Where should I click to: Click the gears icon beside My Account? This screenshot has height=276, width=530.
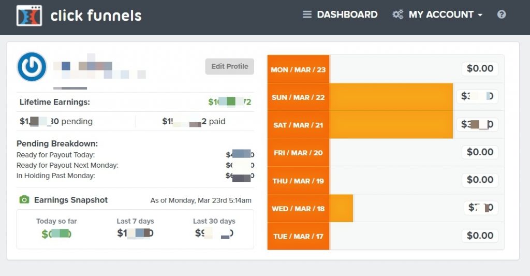click(397, 14)
